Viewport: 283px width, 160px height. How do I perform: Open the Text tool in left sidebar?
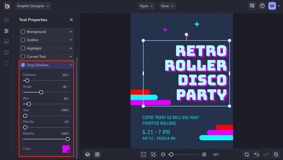tap(6, 63)
